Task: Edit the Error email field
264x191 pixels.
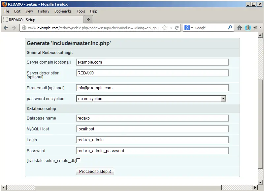Action: 152,88
